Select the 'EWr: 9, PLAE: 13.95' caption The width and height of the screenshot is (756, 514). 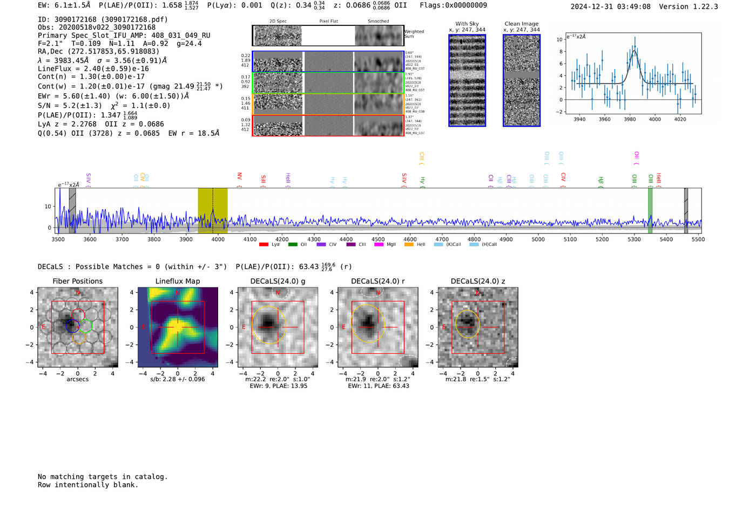click(x=278, y=386)
